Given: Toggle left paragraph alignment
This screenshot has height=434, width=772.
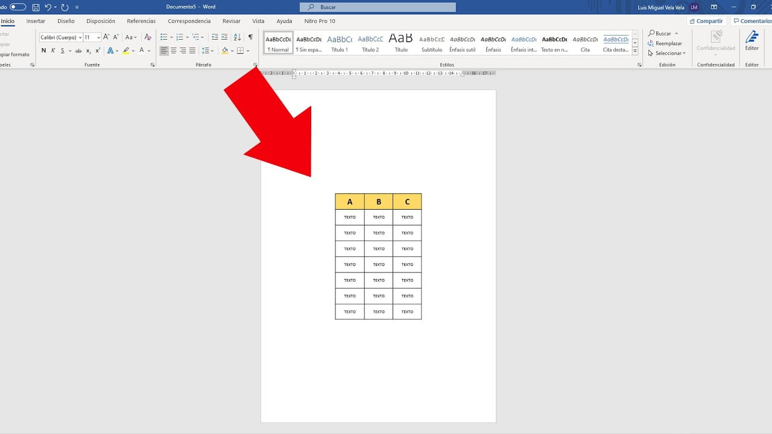Looking at the screenshot, I should [x=164, y=51].
